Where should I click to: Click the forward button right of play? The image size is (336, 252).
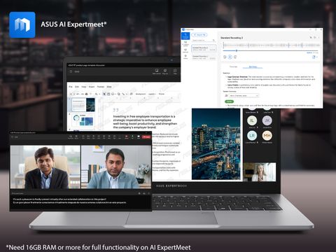[x=235, y=57]
